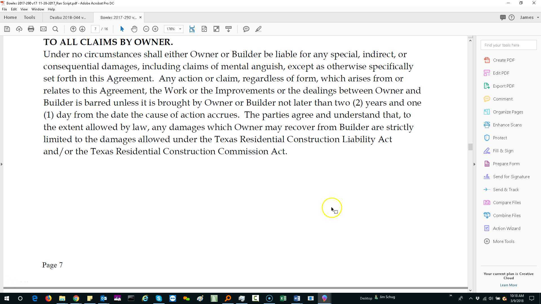Switch to Dealba 2018-044 tab

pos(68,17)
